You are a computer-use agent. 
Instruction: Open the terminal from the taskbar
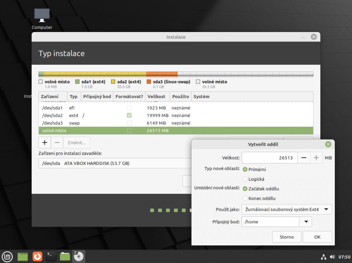tap(51, 256)
